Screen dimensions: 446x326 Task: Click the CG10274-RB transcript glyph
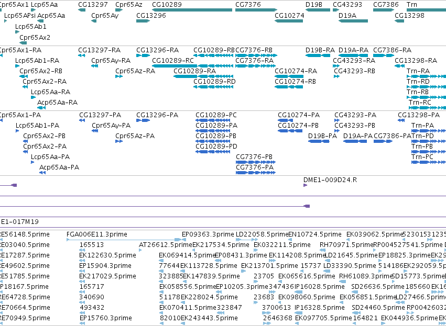(x=289, y=87)
